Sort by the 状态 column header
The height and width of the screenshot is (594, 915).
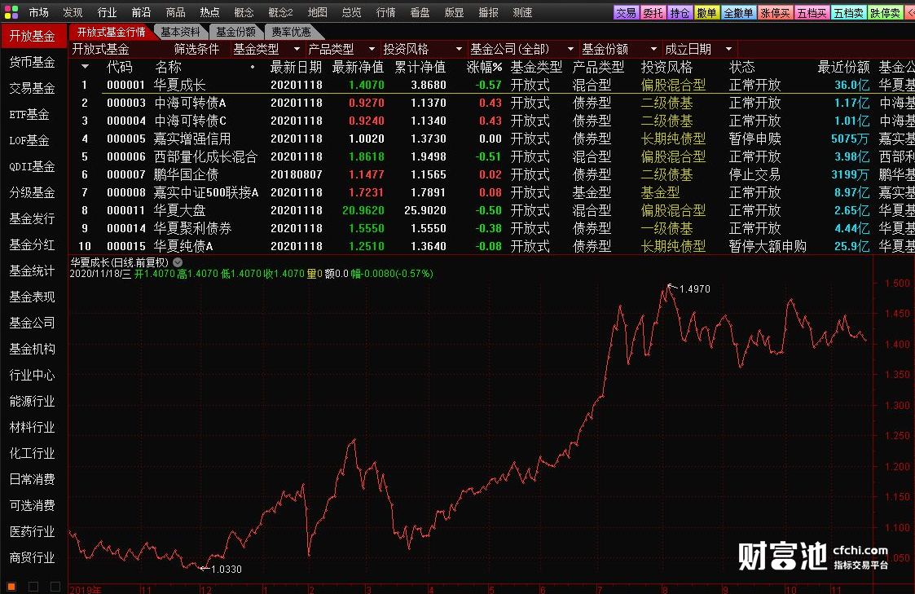tap(742, 67)
